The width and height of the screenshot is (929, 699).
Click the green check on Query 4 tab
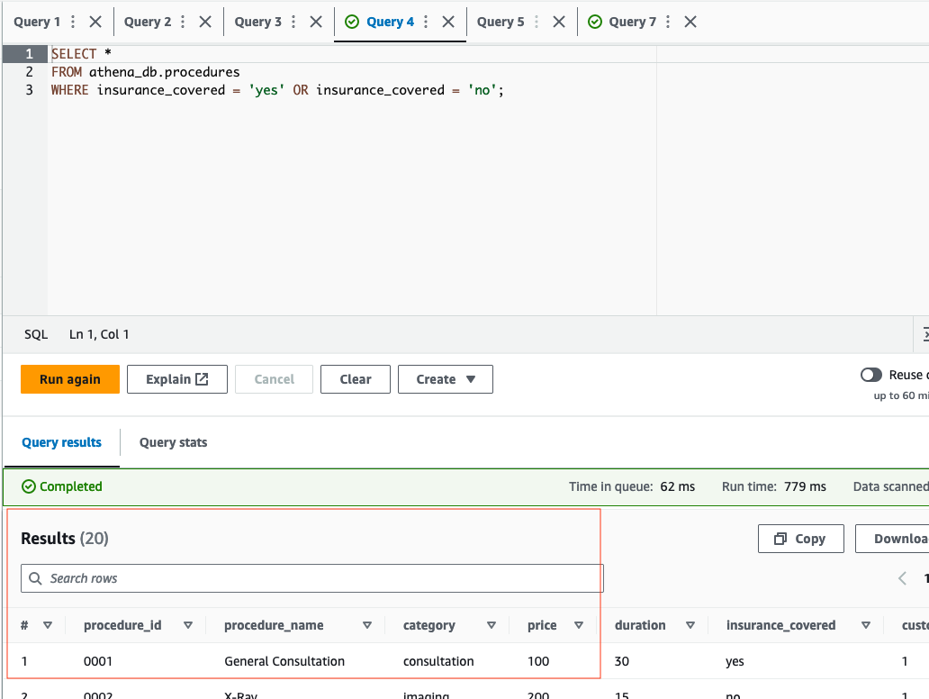coord(352,22)
